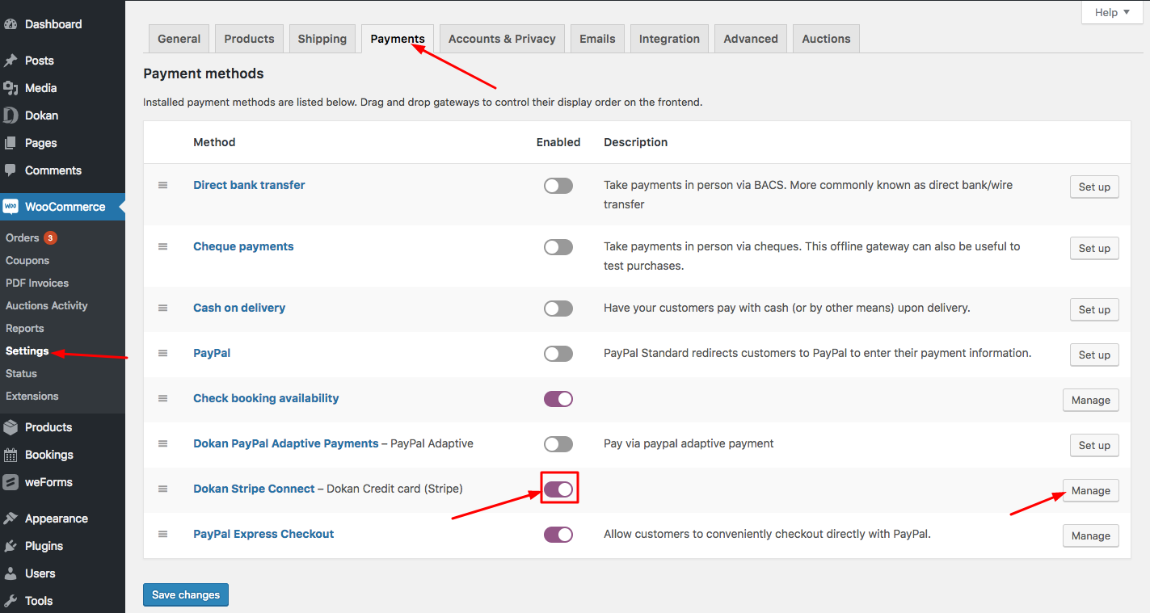Open the Cheque payments link
Image resolution: width=1150 pixels, height=613 pixels.
pos(243,246)
